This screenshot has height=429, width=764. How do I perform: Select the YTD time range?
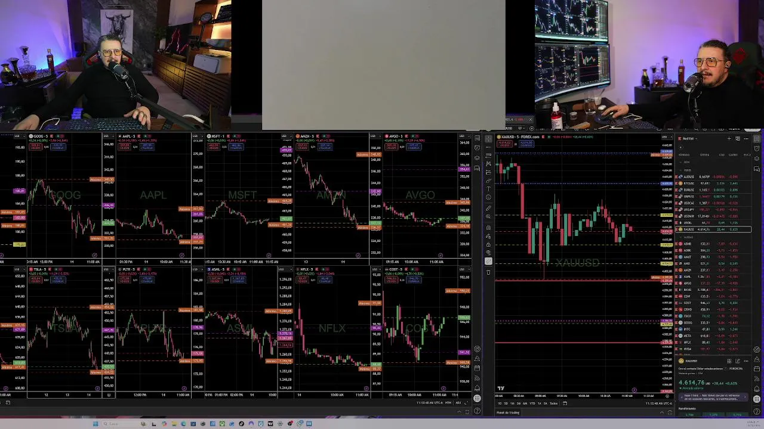pos(532,403)
